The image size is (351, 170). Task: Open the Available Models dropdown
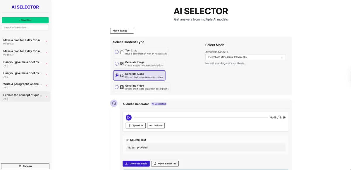coord(245,57)
